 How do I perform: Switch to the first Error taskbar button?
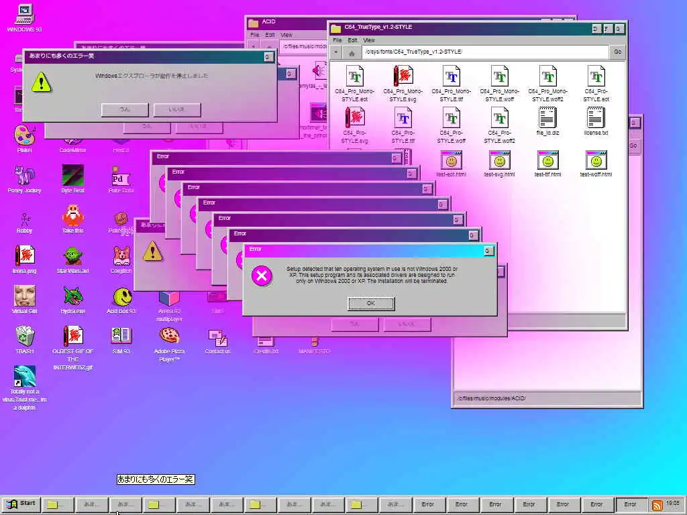click(428, 504)
